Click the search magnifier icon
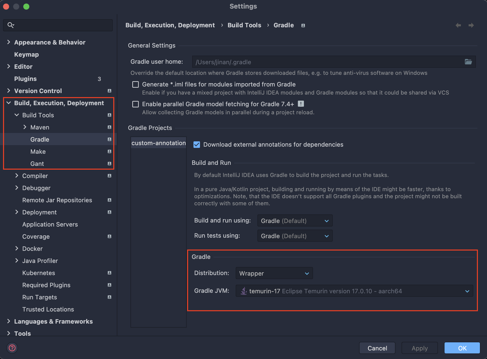 [11, 25]
